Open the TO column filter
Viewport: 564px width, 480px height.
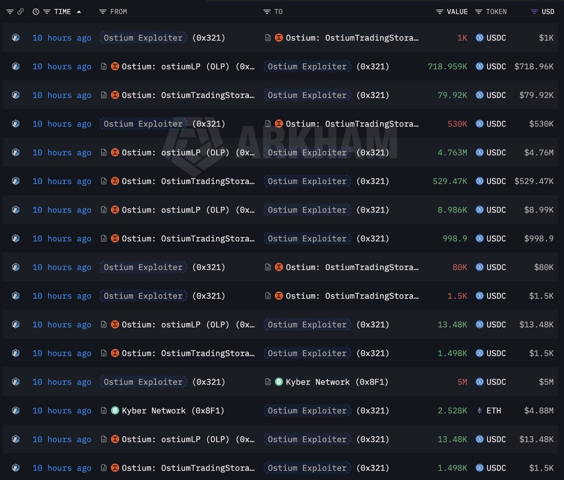coord(267,12)
